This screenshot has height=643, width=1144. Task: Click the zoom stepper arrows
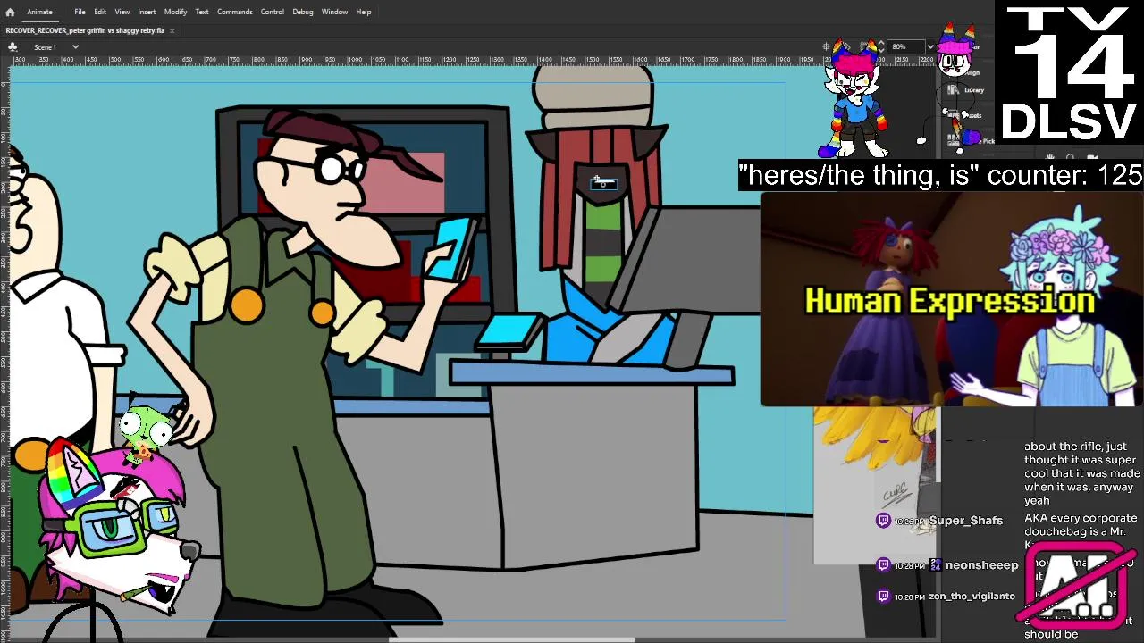(x=881, y=46)
